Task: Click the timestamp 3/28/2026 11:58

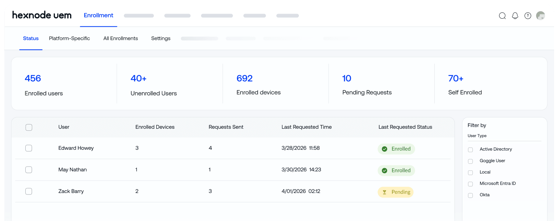Action: 300,148
